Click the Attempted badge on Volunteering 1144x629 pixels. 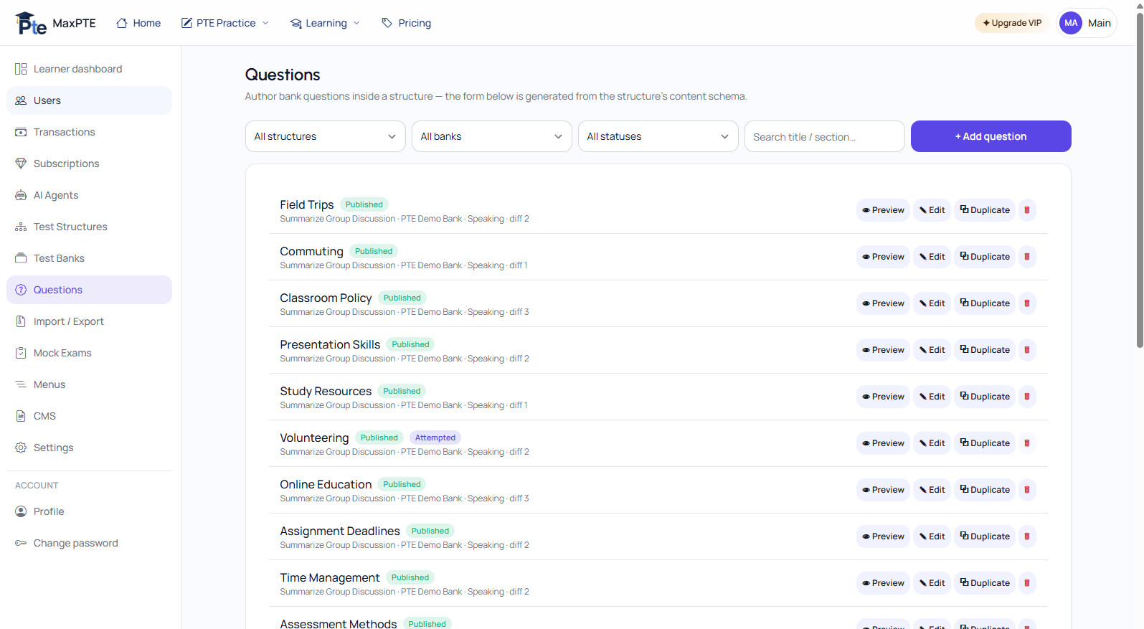pos(435,438)
